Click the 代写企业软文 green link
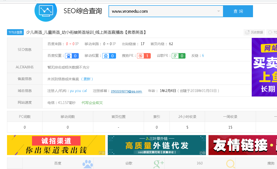The image size is (277, 169). (x=92, y=103)
